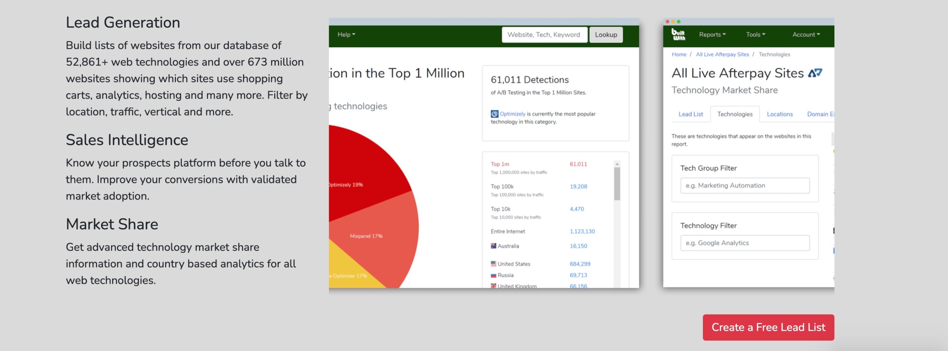Viewport: 948px width, 351px height.
Task: Click the Afterpay logo beside the title
Action: pos(815,73)
